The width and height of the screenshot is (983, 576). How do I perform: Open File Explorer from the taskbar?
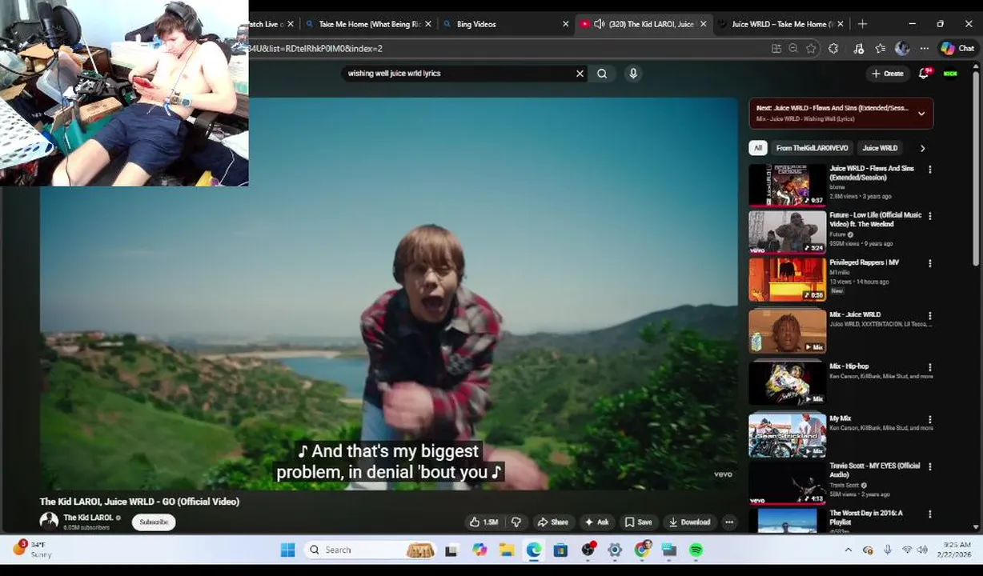(x=507, y=550)
